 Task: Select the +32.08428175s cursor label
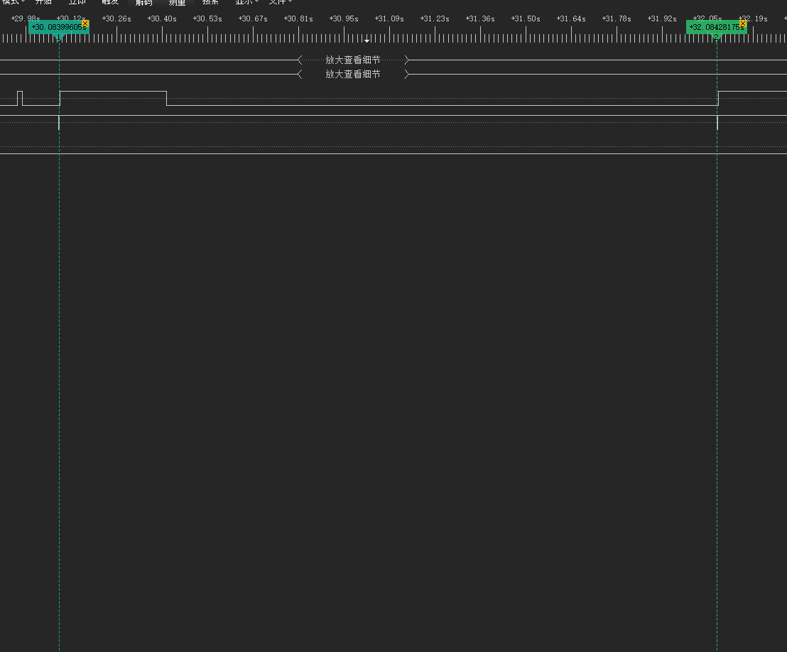(716, 27)
